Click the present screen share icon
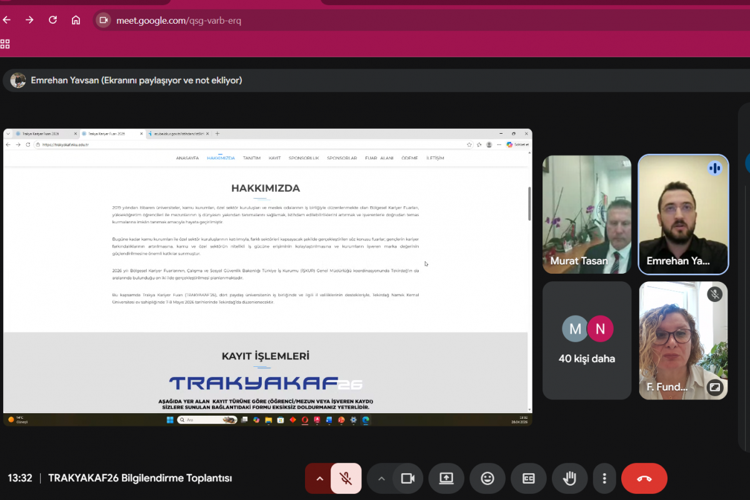This screenshot has width=750, height=500. (446, 479)
